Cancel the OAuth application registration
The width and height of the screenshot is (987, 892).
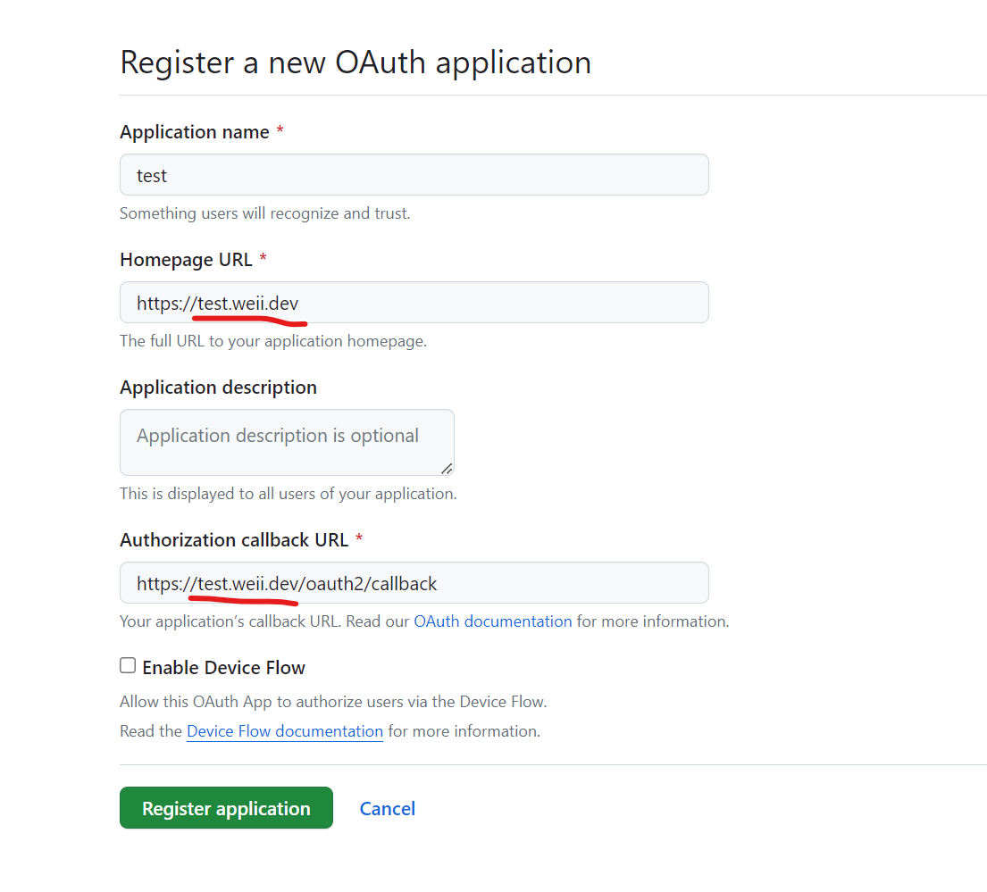click(x=387, y=809)
